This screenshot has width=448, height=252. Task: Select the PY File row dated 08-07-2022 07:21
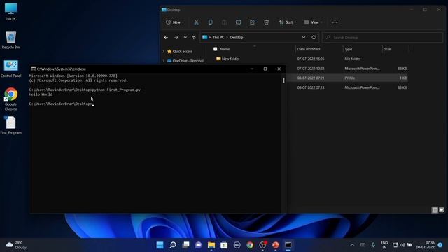click(x=346, y=78)
